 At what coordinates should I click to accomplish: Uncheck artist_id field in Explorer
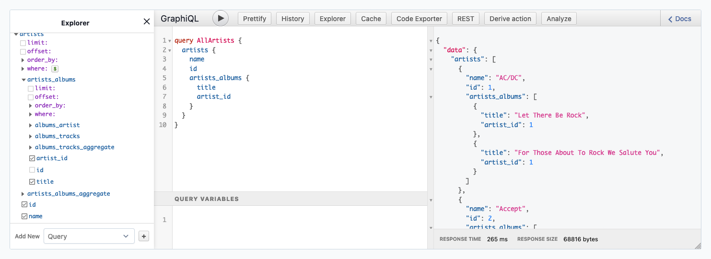pos(32,158)
